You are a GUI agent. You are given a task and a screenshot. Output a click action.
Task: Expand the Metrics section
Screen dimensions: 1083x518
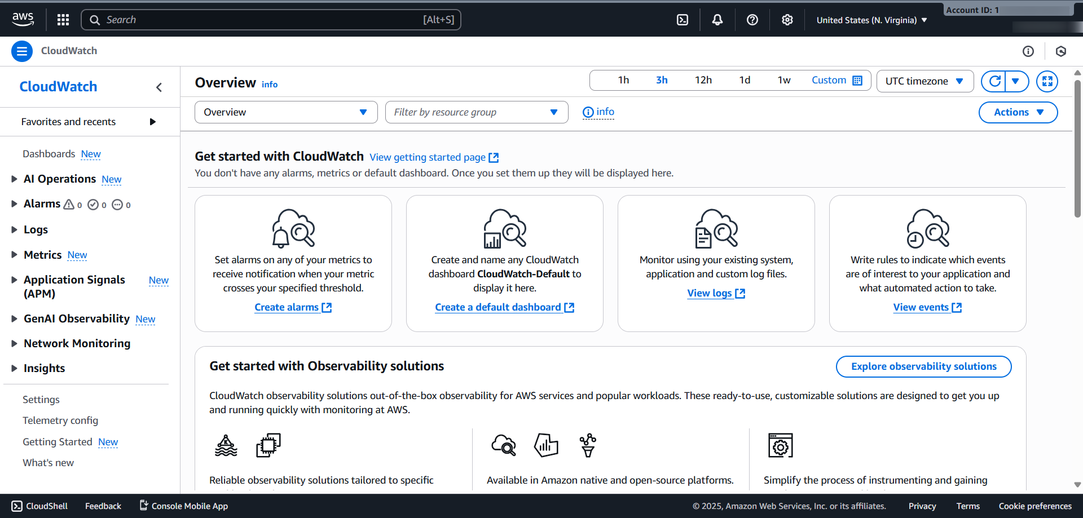click(14, 255)
